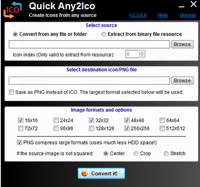Browse for the destination icon file
The image size is (200, 187).
click(182, 81)
